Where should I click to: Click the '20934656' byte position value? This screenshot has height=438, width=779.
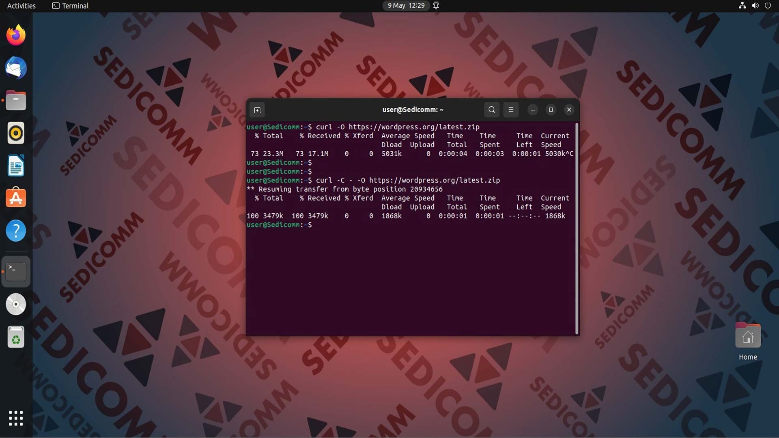tap(426, 189)
